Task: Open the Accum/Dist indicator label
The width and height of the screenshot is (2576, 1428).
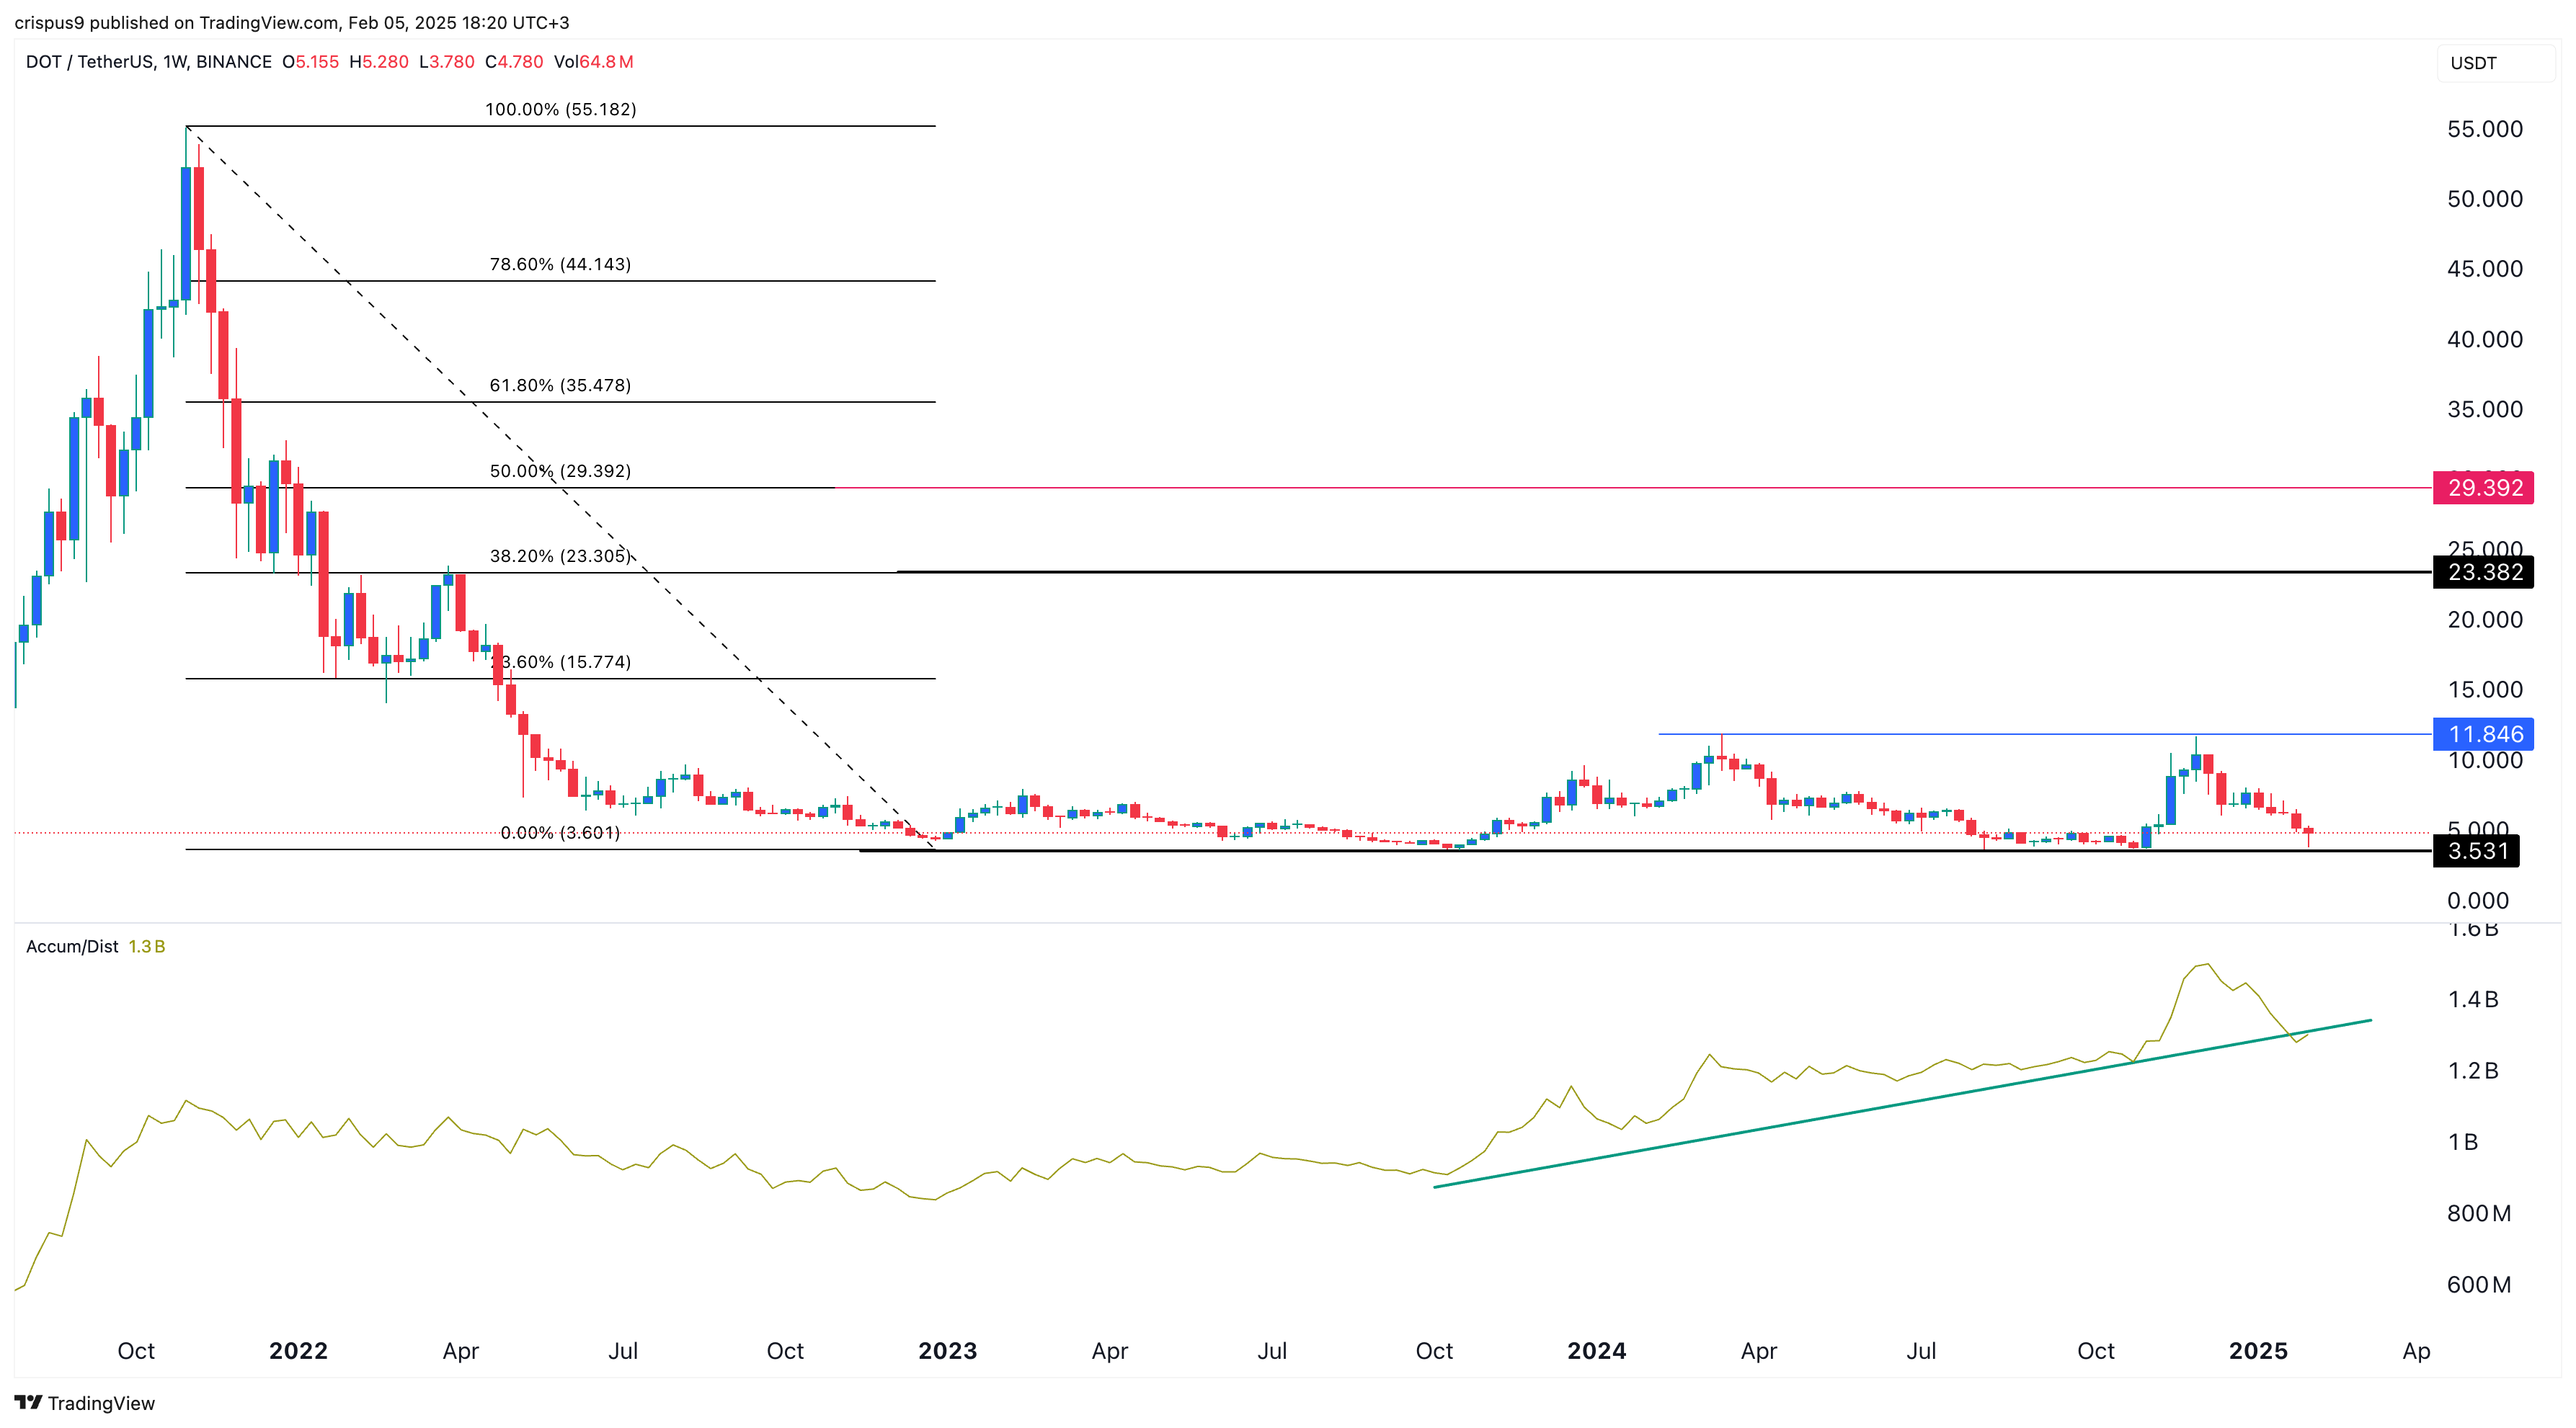Action: pyautogui.click(x=72, y=946)
